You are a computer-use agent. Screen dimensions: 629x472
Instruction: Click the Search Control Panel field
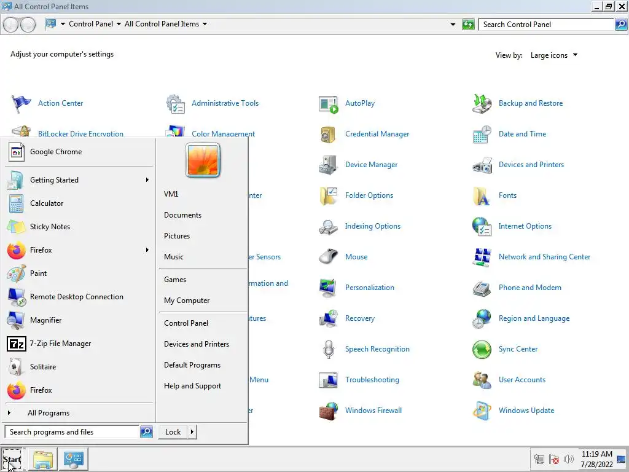[547, 25]
